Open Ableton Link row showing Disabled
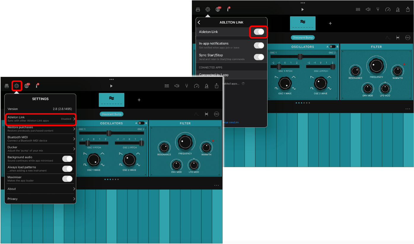This screenshot has height=244, width=414. tap(41, 119)
